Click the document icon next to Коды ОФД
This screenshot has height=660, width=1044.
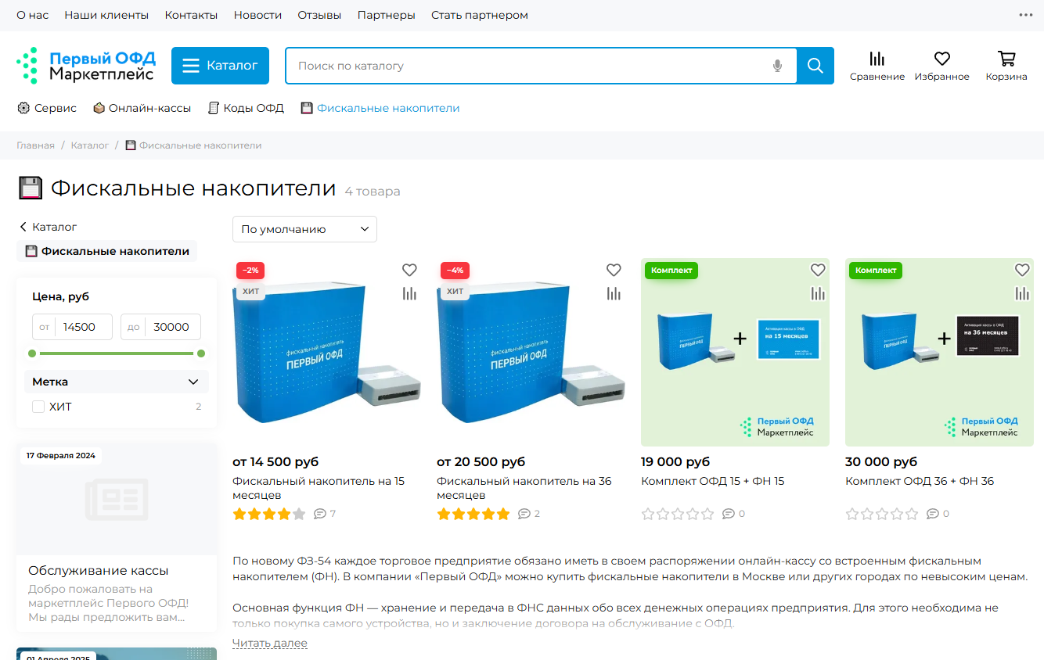coord(213,108)
